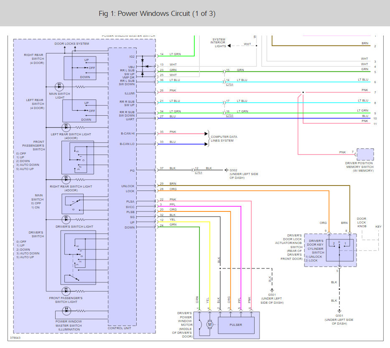Click the 378643 diagram number

(x=15, y=338)
